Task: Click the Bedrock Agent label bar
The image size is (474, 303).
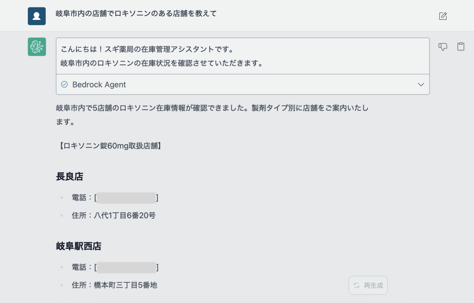Action: [243, 84]
